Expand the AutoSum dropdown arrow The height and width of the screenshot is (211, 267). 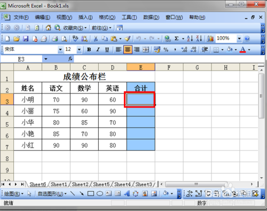(183, 38)
